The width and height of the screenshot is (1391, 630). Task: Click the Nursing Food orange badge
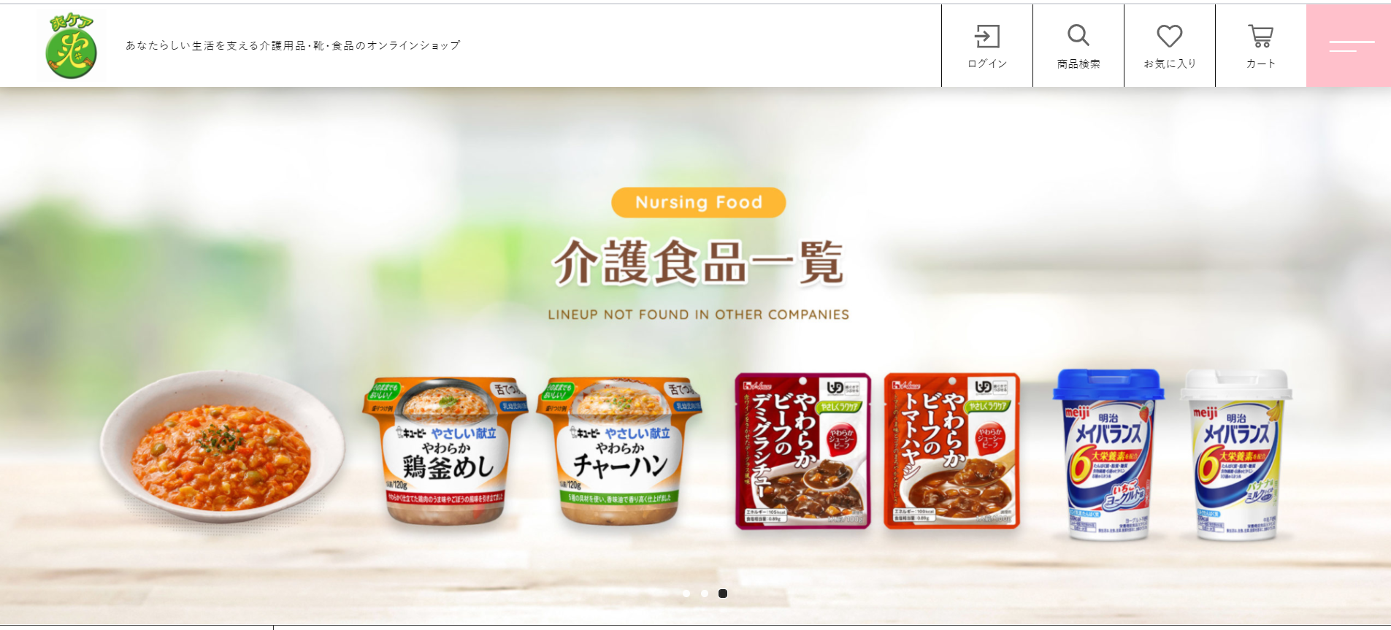699,202
